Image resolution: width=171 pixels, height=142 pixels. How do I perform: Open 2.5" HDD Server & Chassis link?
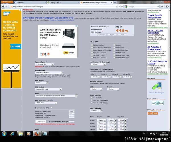click(157, 62)
